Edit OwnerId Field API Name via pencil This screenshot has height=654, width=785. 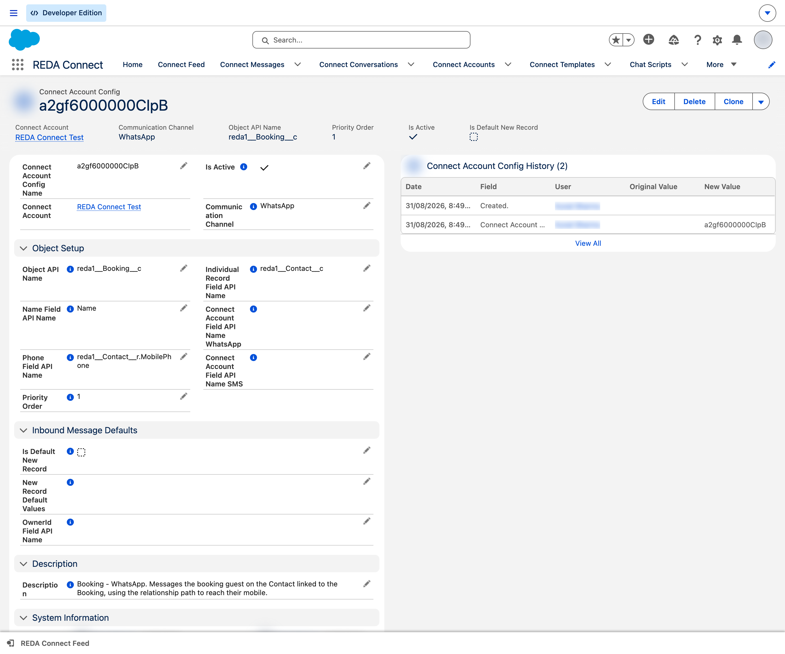coord(367,521)
